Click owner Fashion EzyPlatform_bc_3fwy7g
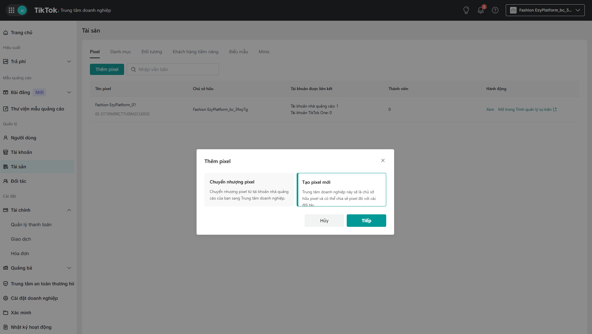Screen dimensions: 592x334 [x=220, y=109]
